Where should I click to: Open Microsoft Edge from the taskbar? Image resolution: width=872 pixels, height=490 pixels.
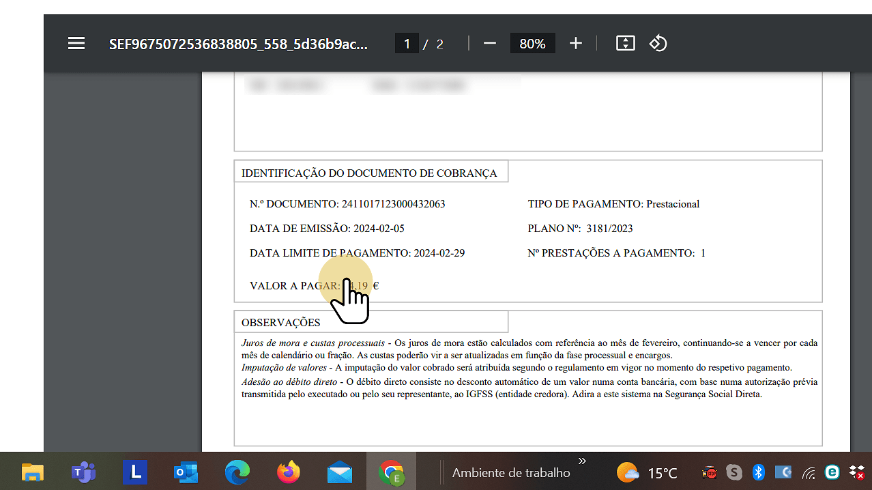point(237,472)
